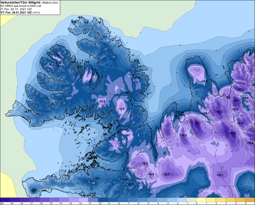Click legend swatch between 4 and 5
This screenshot has height=205, width=255.
pos(240,200)
